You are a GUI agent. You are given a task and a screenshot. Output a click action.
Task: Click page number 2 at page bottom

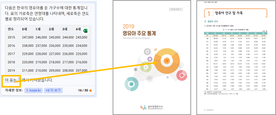[x=205, y=110]
